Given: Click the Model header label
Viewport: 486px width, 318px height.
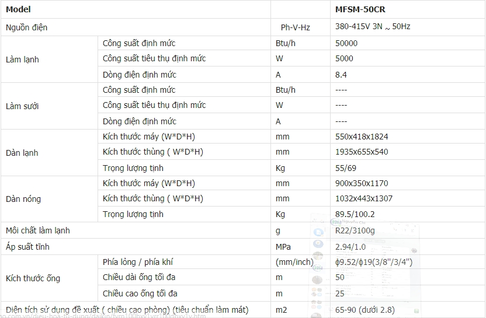Looking at the screenshot, I should 18,9.
